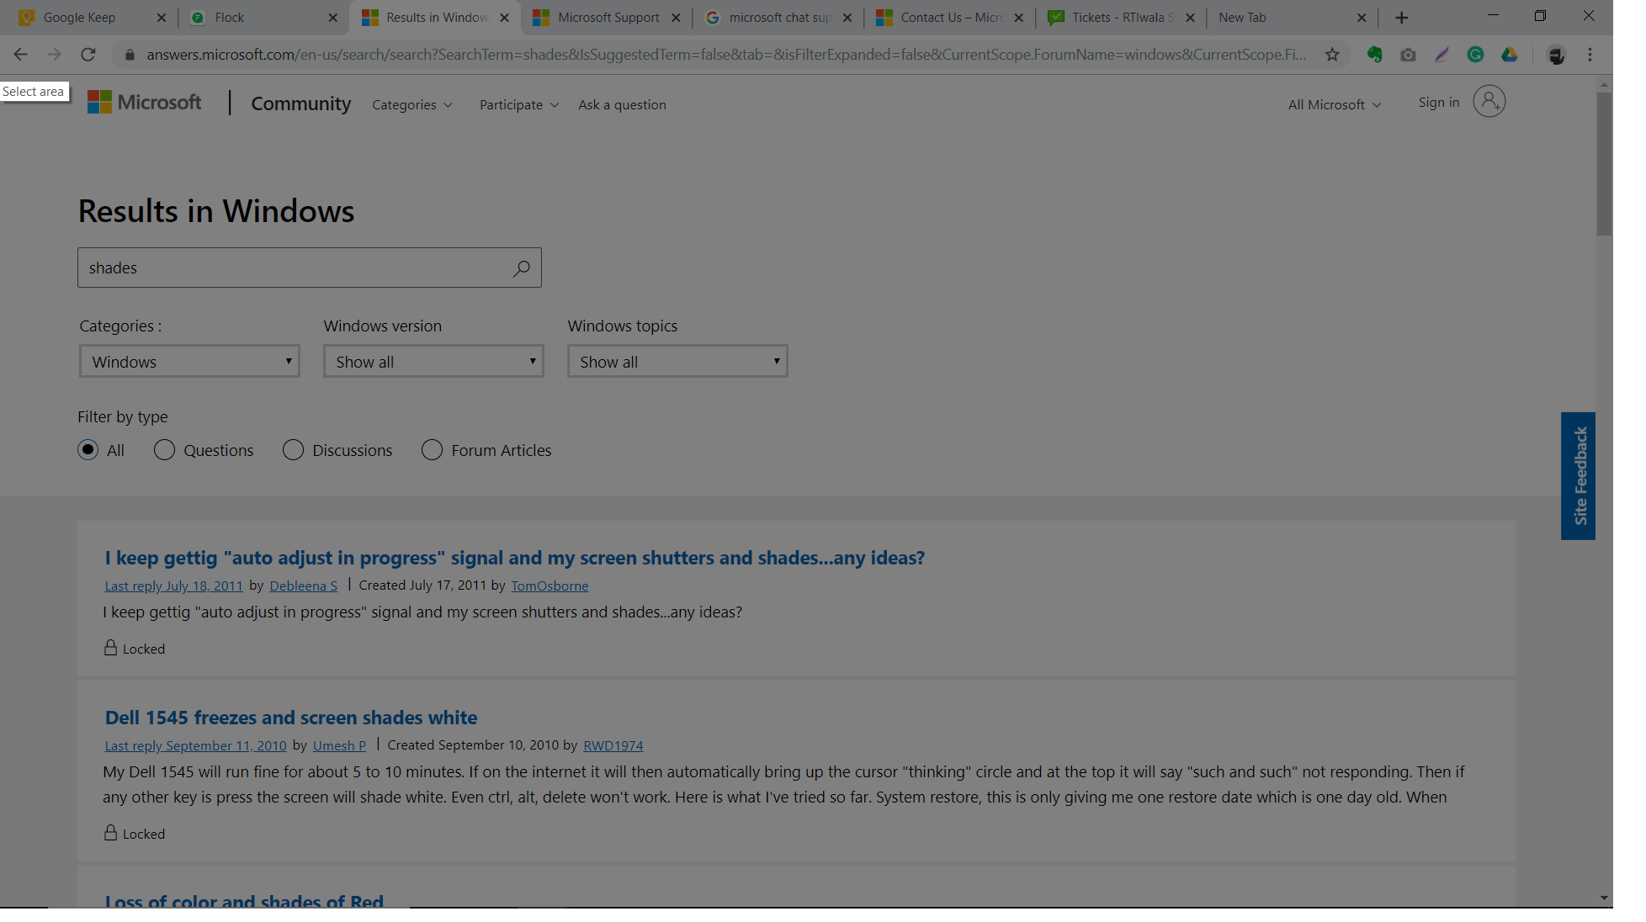Screen dimensions: 1646x922
Task: Open the Windows topics dropdown
Action: 678,362
